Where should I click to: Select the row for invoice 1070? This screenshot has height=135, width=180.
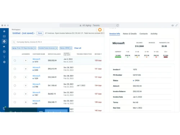(x=15, y=60)
